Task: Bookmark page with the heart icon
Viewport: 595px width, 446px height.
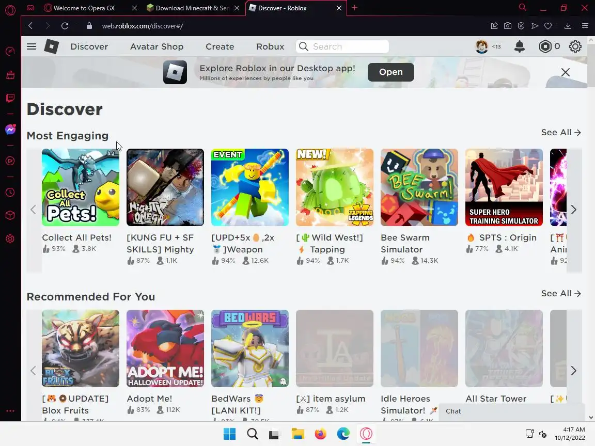Action: click(x=548, y=26)
